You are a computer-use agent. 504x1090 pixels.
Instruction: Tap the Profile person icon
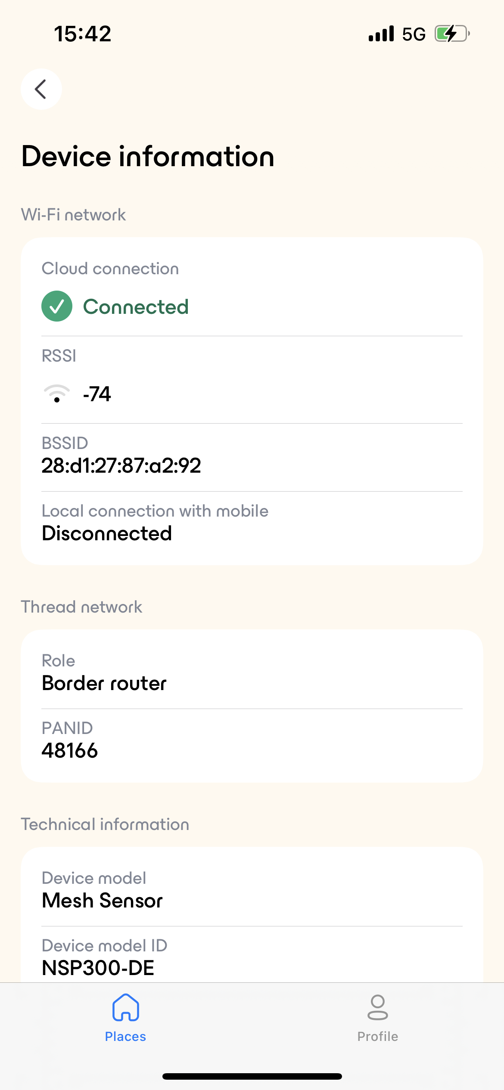pyautogui.click(x=378, y=1007)
